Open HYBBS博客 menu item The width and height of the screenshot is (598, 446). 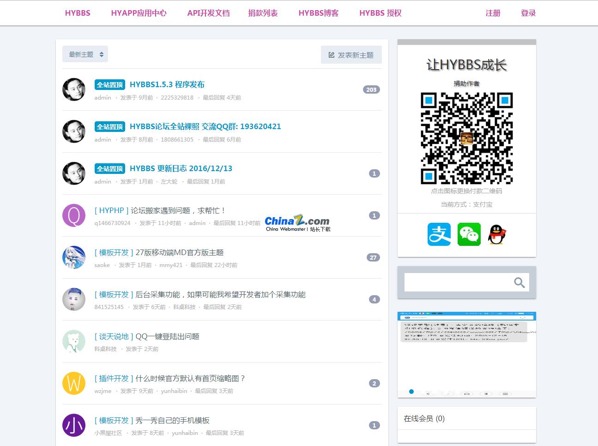coord(319,13)
